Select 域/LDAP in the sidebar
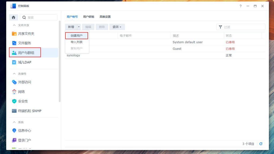The image size is (274, 154). [24, 62]
